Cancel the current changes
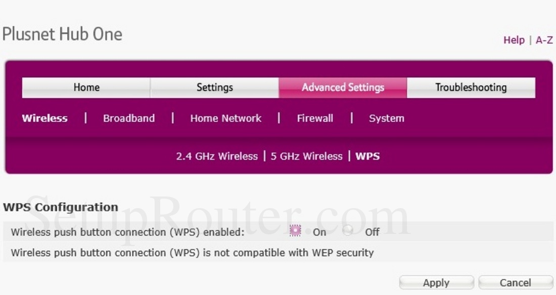Image resolution: width=556 pixels, height=295 pixels. click(x=515, y=282)
